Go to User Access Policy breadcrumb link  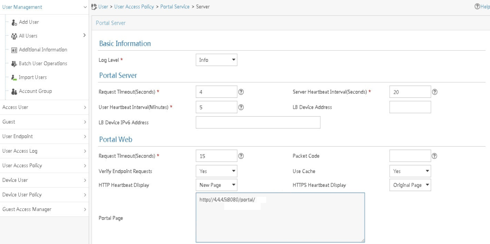tap(134, 7)
